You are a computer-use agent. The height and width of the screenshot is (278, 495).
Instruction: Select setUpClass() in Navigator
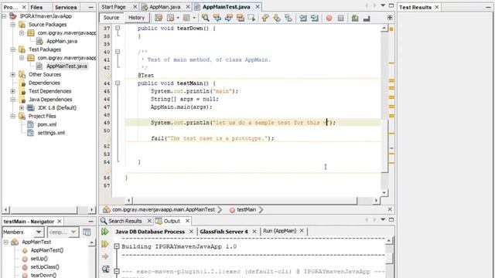[45, 267]
